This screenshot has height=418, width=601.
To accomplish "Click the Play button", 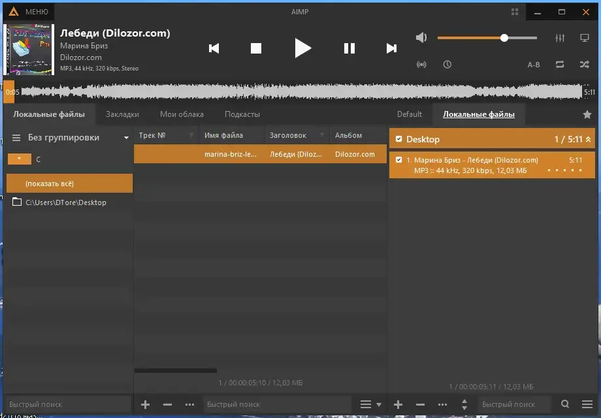I will coord(302,48).
